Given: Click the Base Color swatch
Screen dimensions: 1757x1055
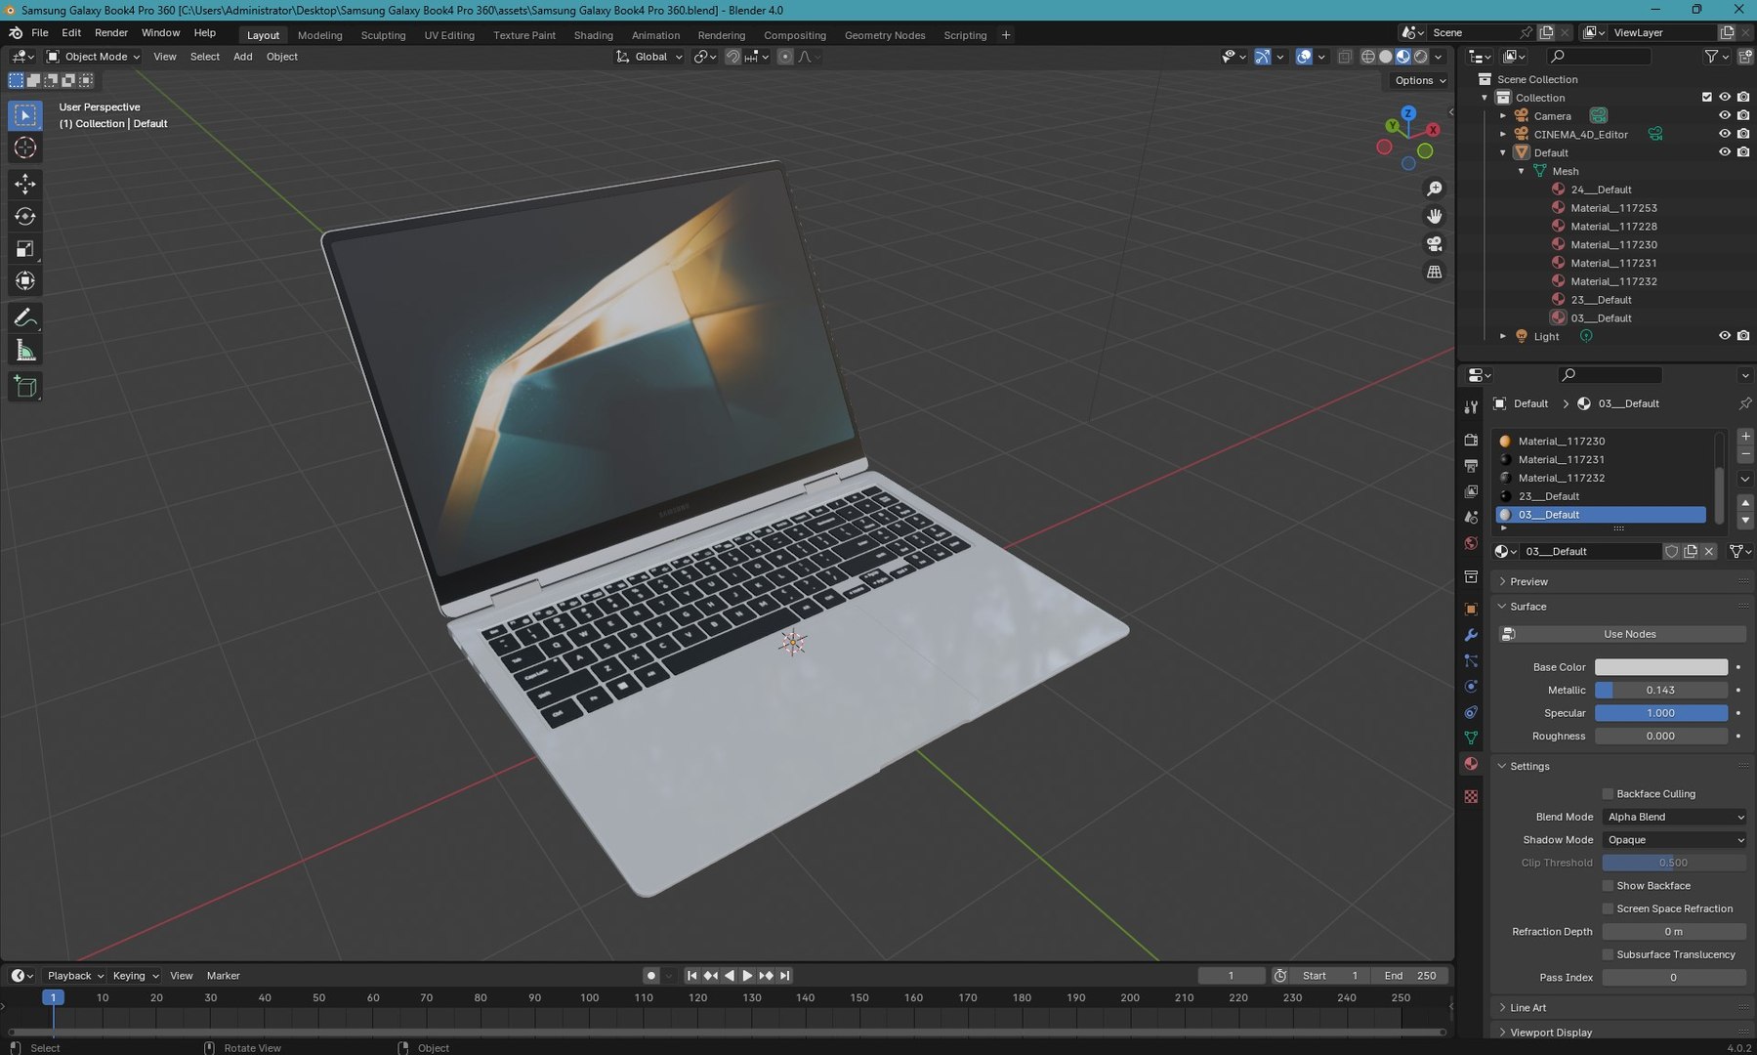Looking at the screenshot, I should [x=1660, y=667].
